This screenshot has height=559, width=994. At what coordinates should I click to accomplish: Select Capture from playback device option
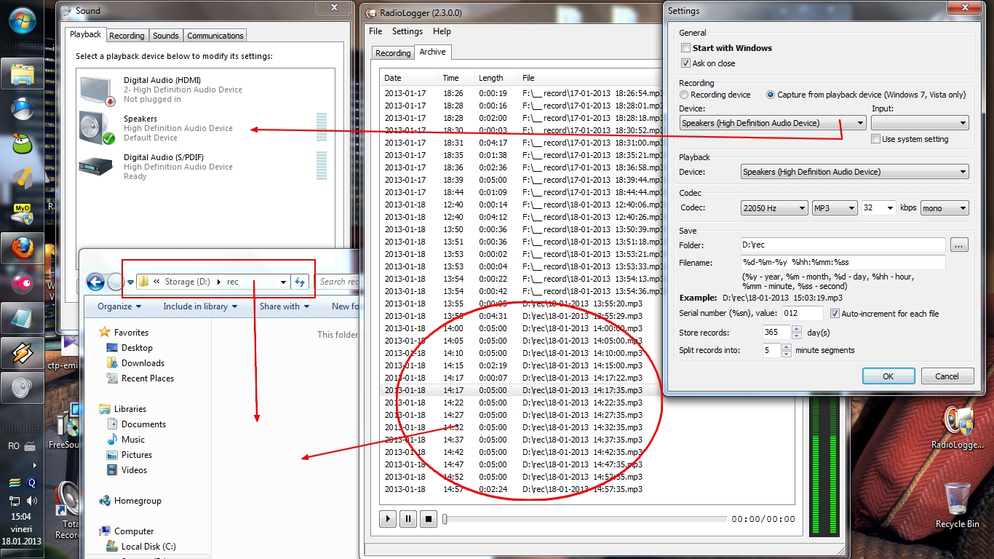click(x=771, y=95)
